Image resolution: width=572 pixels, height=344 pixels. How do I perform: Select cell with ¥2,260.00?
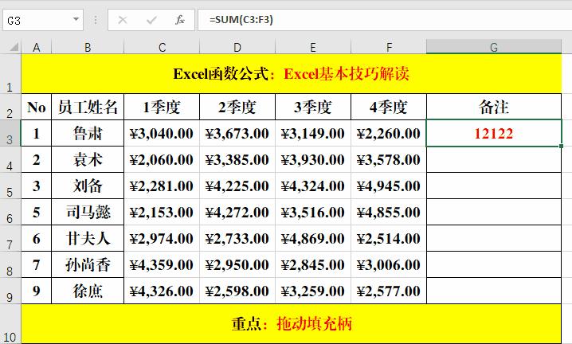coord(389,133)
